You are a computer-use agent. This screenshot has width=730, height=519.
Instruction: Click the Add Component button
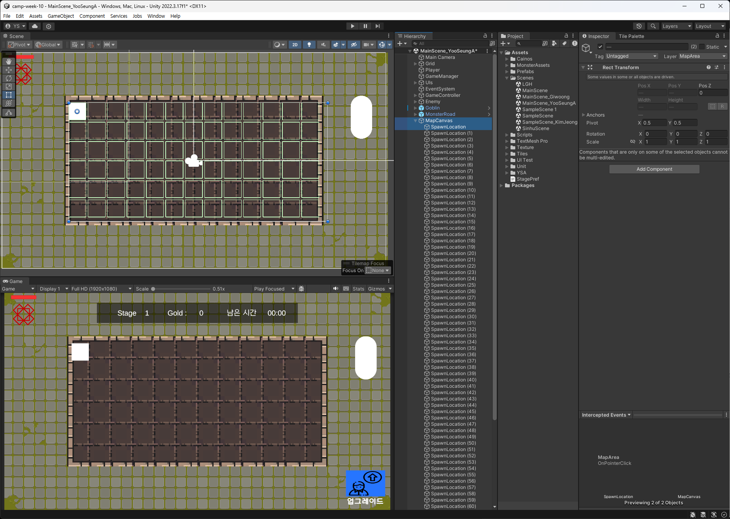pyautogui.click(x=654, y=169)
